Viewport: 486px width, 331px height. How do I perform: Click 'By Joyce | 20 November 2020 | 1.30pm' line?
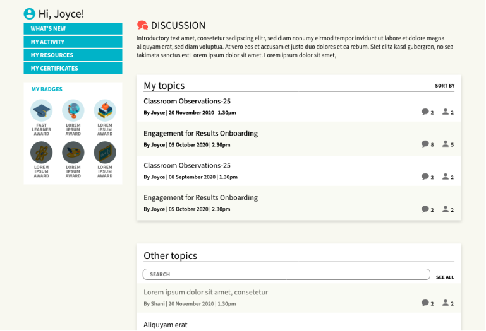[x=190, y=113]
